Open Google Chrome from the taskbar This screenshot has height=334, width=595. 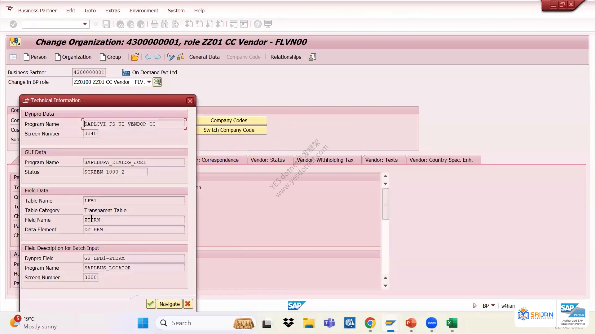370,323
